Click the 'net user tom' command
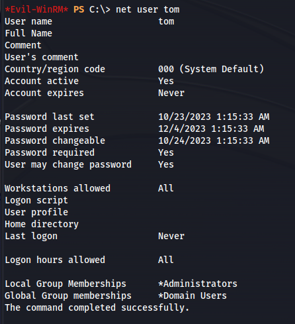The width and height of the screenshot is (295, 324). pos(147,10)
